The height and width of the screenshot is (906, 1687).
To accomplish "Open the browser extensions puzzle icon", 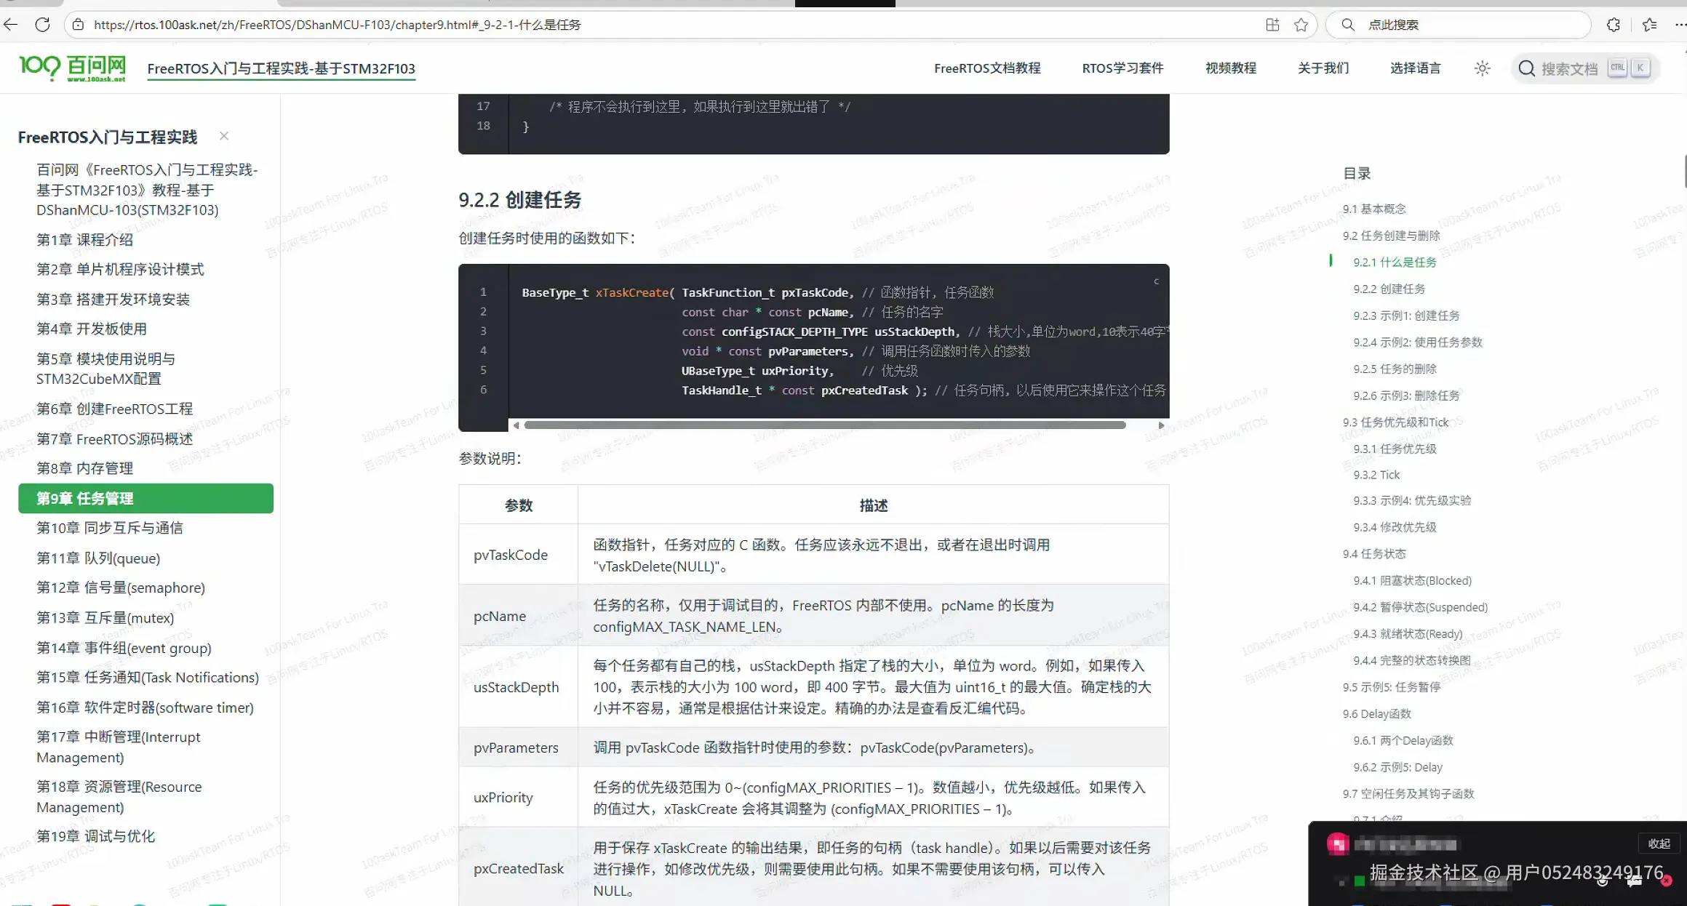I will click(x=1613, y=25).
